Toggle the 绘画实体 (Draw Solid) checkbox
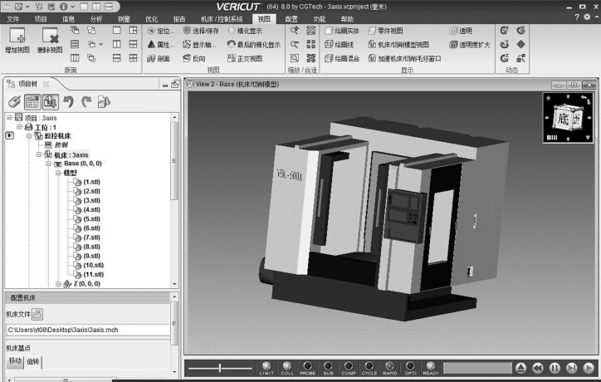Image resolution: width=601 pixels, height=382 pixels. click(x=330, y=31)
